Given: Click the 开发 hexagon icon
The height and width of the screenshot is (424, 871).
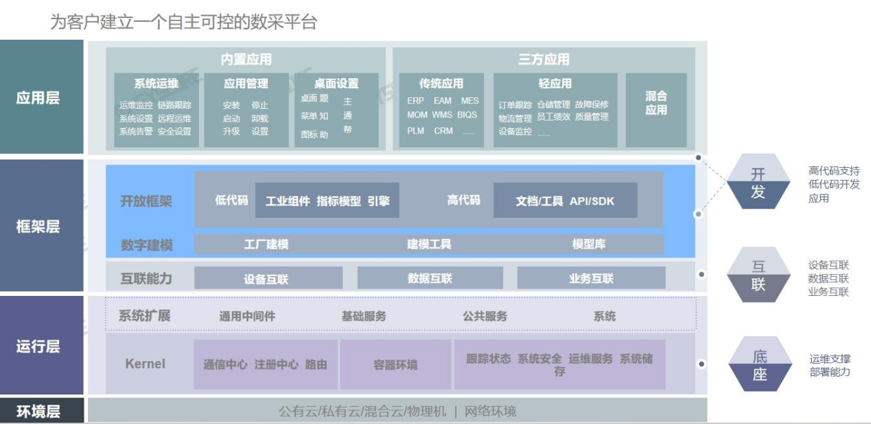Looking at the screenshot, I should click(758, 182).
